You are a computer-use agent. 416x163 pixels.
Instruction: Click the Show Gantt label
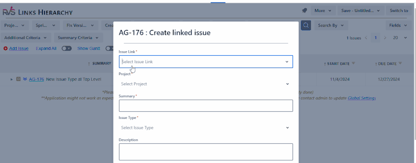pos(89,48)
